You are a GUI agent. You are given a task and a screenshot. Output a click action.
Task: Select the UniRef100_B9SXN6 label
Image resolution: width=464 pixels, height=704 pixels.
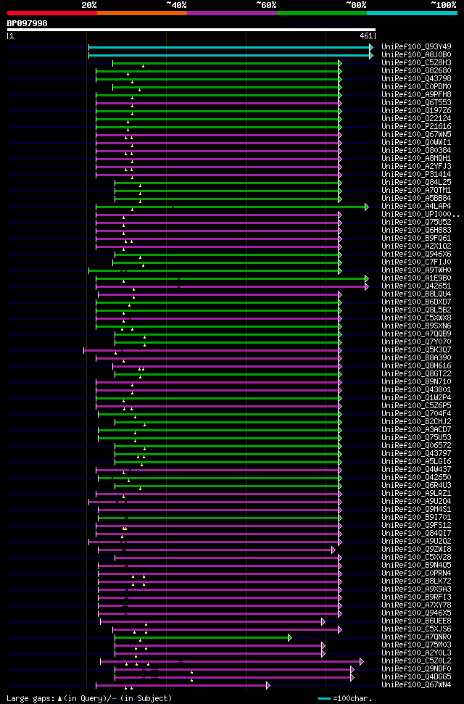(416, 326)
